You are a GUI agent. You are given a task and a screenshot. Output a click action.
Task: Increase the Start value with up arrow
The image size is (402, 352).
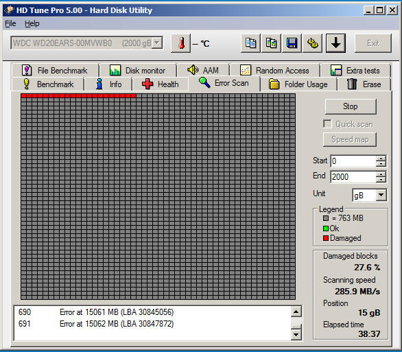pyautogui.click(x=381, y=159)
